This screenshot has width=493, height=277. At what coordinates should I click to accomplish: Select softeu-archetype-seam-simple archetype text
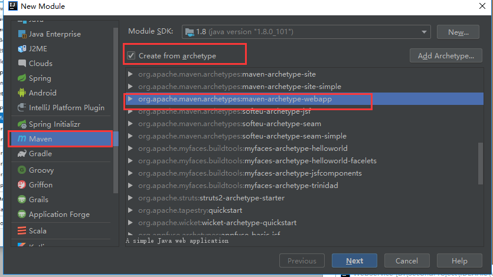[242, 136]
